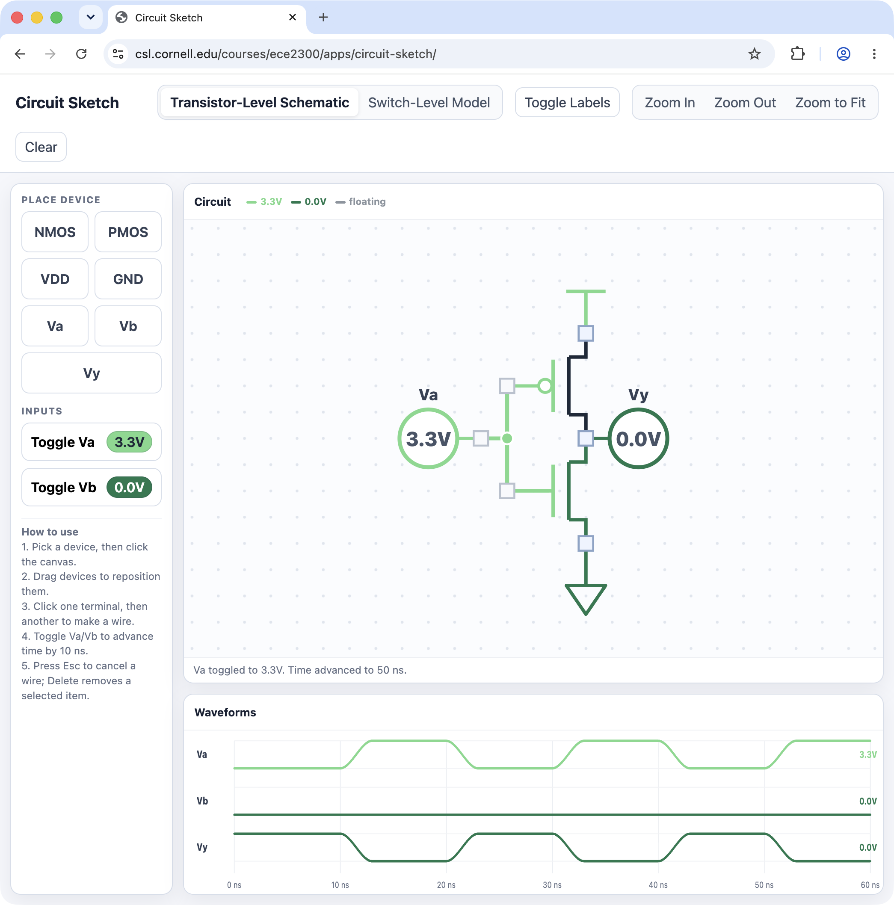Open the tab search dropdown chevron
The image size is (894, 905).
coord(90,18)
